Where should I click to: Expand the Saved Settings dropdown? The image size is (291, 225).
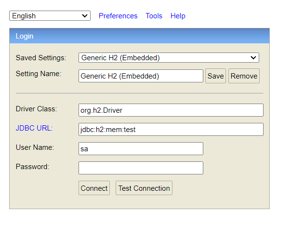pyautogui.click(x=169, y=58)
